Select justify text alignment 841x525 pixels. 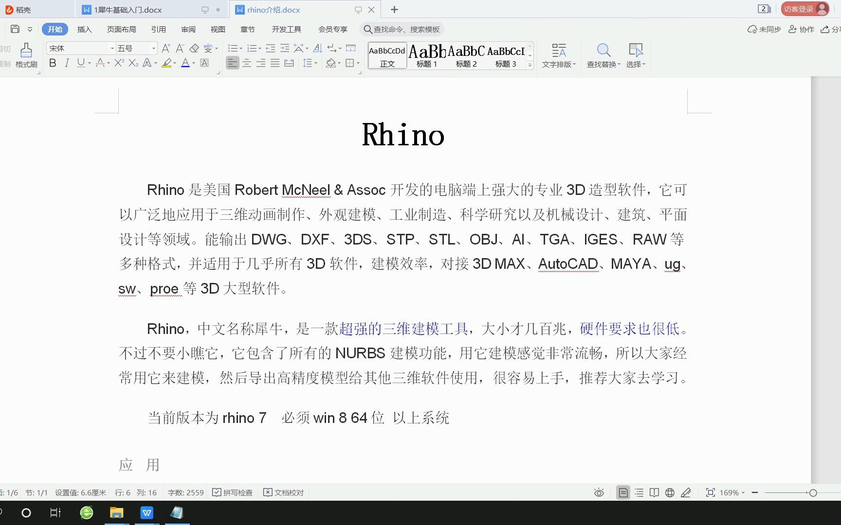pyautogui.click(x=275, y=63)
